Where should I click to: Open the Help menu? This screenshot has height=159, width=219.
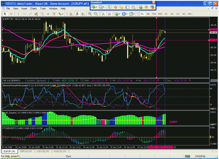pyautogui.click(x=63, y=8)
